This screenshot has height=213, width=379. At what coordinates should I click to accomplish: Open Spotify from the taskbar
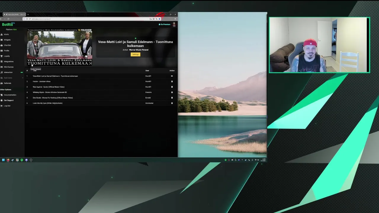click(22, 160)
